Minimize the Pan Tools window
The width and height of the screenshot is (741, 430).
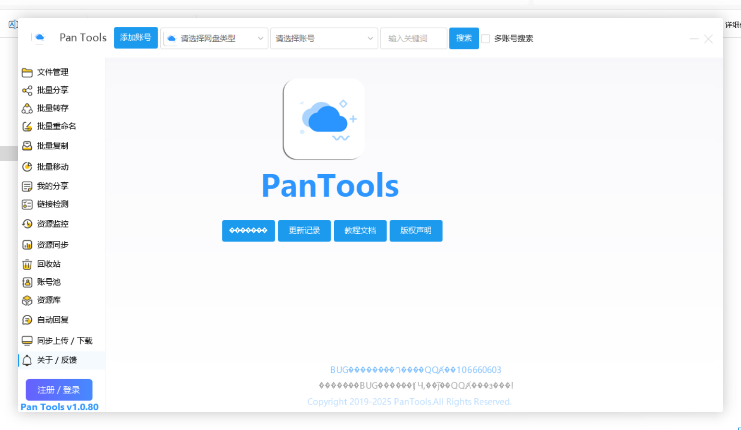[694, 39]
